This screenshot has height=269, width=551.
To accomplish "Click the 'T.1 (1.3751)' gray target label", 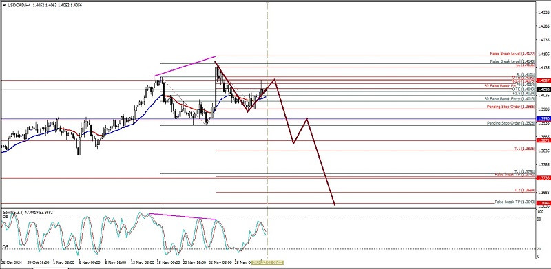I will click(x=524, y=171).
